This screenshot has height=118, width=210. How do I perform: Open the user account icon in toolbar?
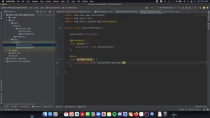147,8
